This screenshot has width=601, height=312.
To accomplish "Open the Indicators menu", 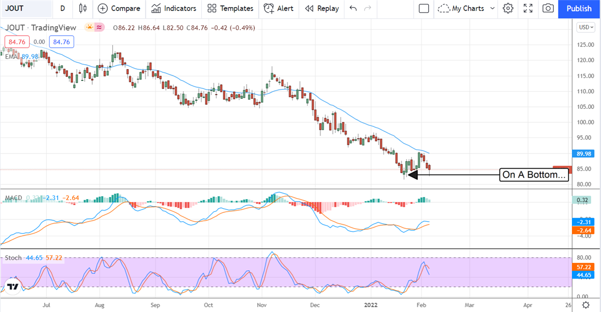I will pos(174,9).
